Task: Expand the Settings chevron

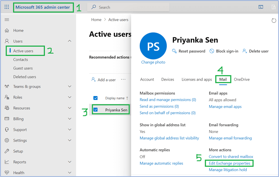Action: tap(69, 140)
